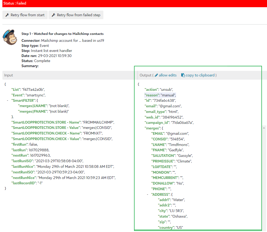Screen dimensions: 267x232
Task: Click the allow edits pencil icon
Action: pos(156,75)
